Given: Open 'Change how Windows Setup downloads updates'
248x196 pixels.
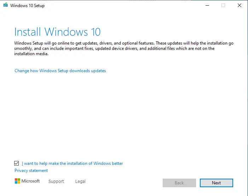Looking at the screenshot, I should (60, 71).
